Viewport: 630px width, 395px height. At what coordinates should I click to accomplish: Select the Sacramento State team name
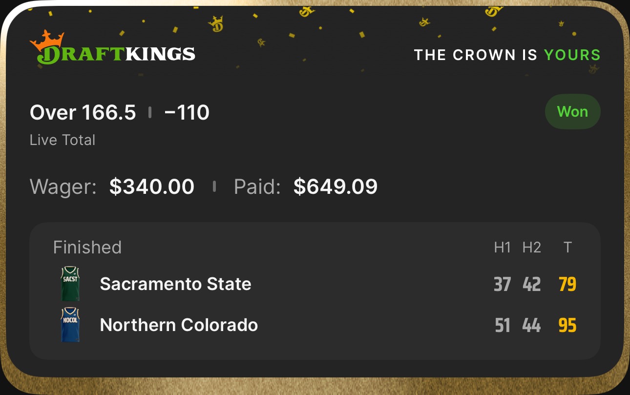175,284
